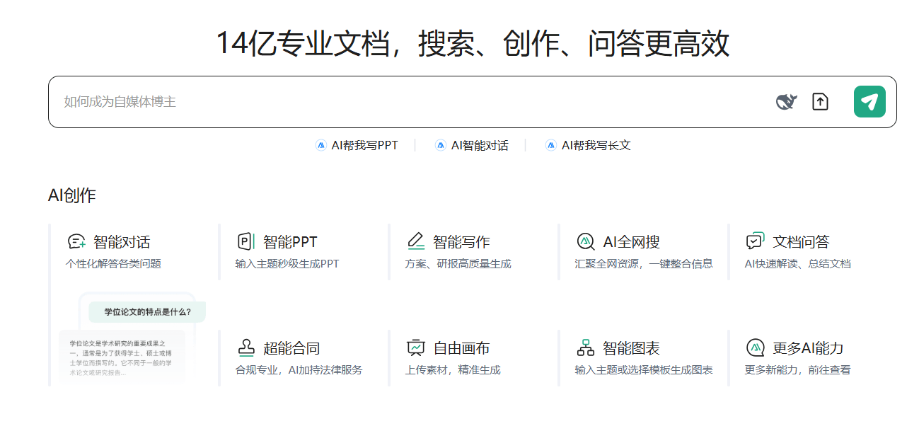Click the AI全网搜 magnifier icon
The width and height of the screenshot is (919, 431).
[x=586, y=242]
